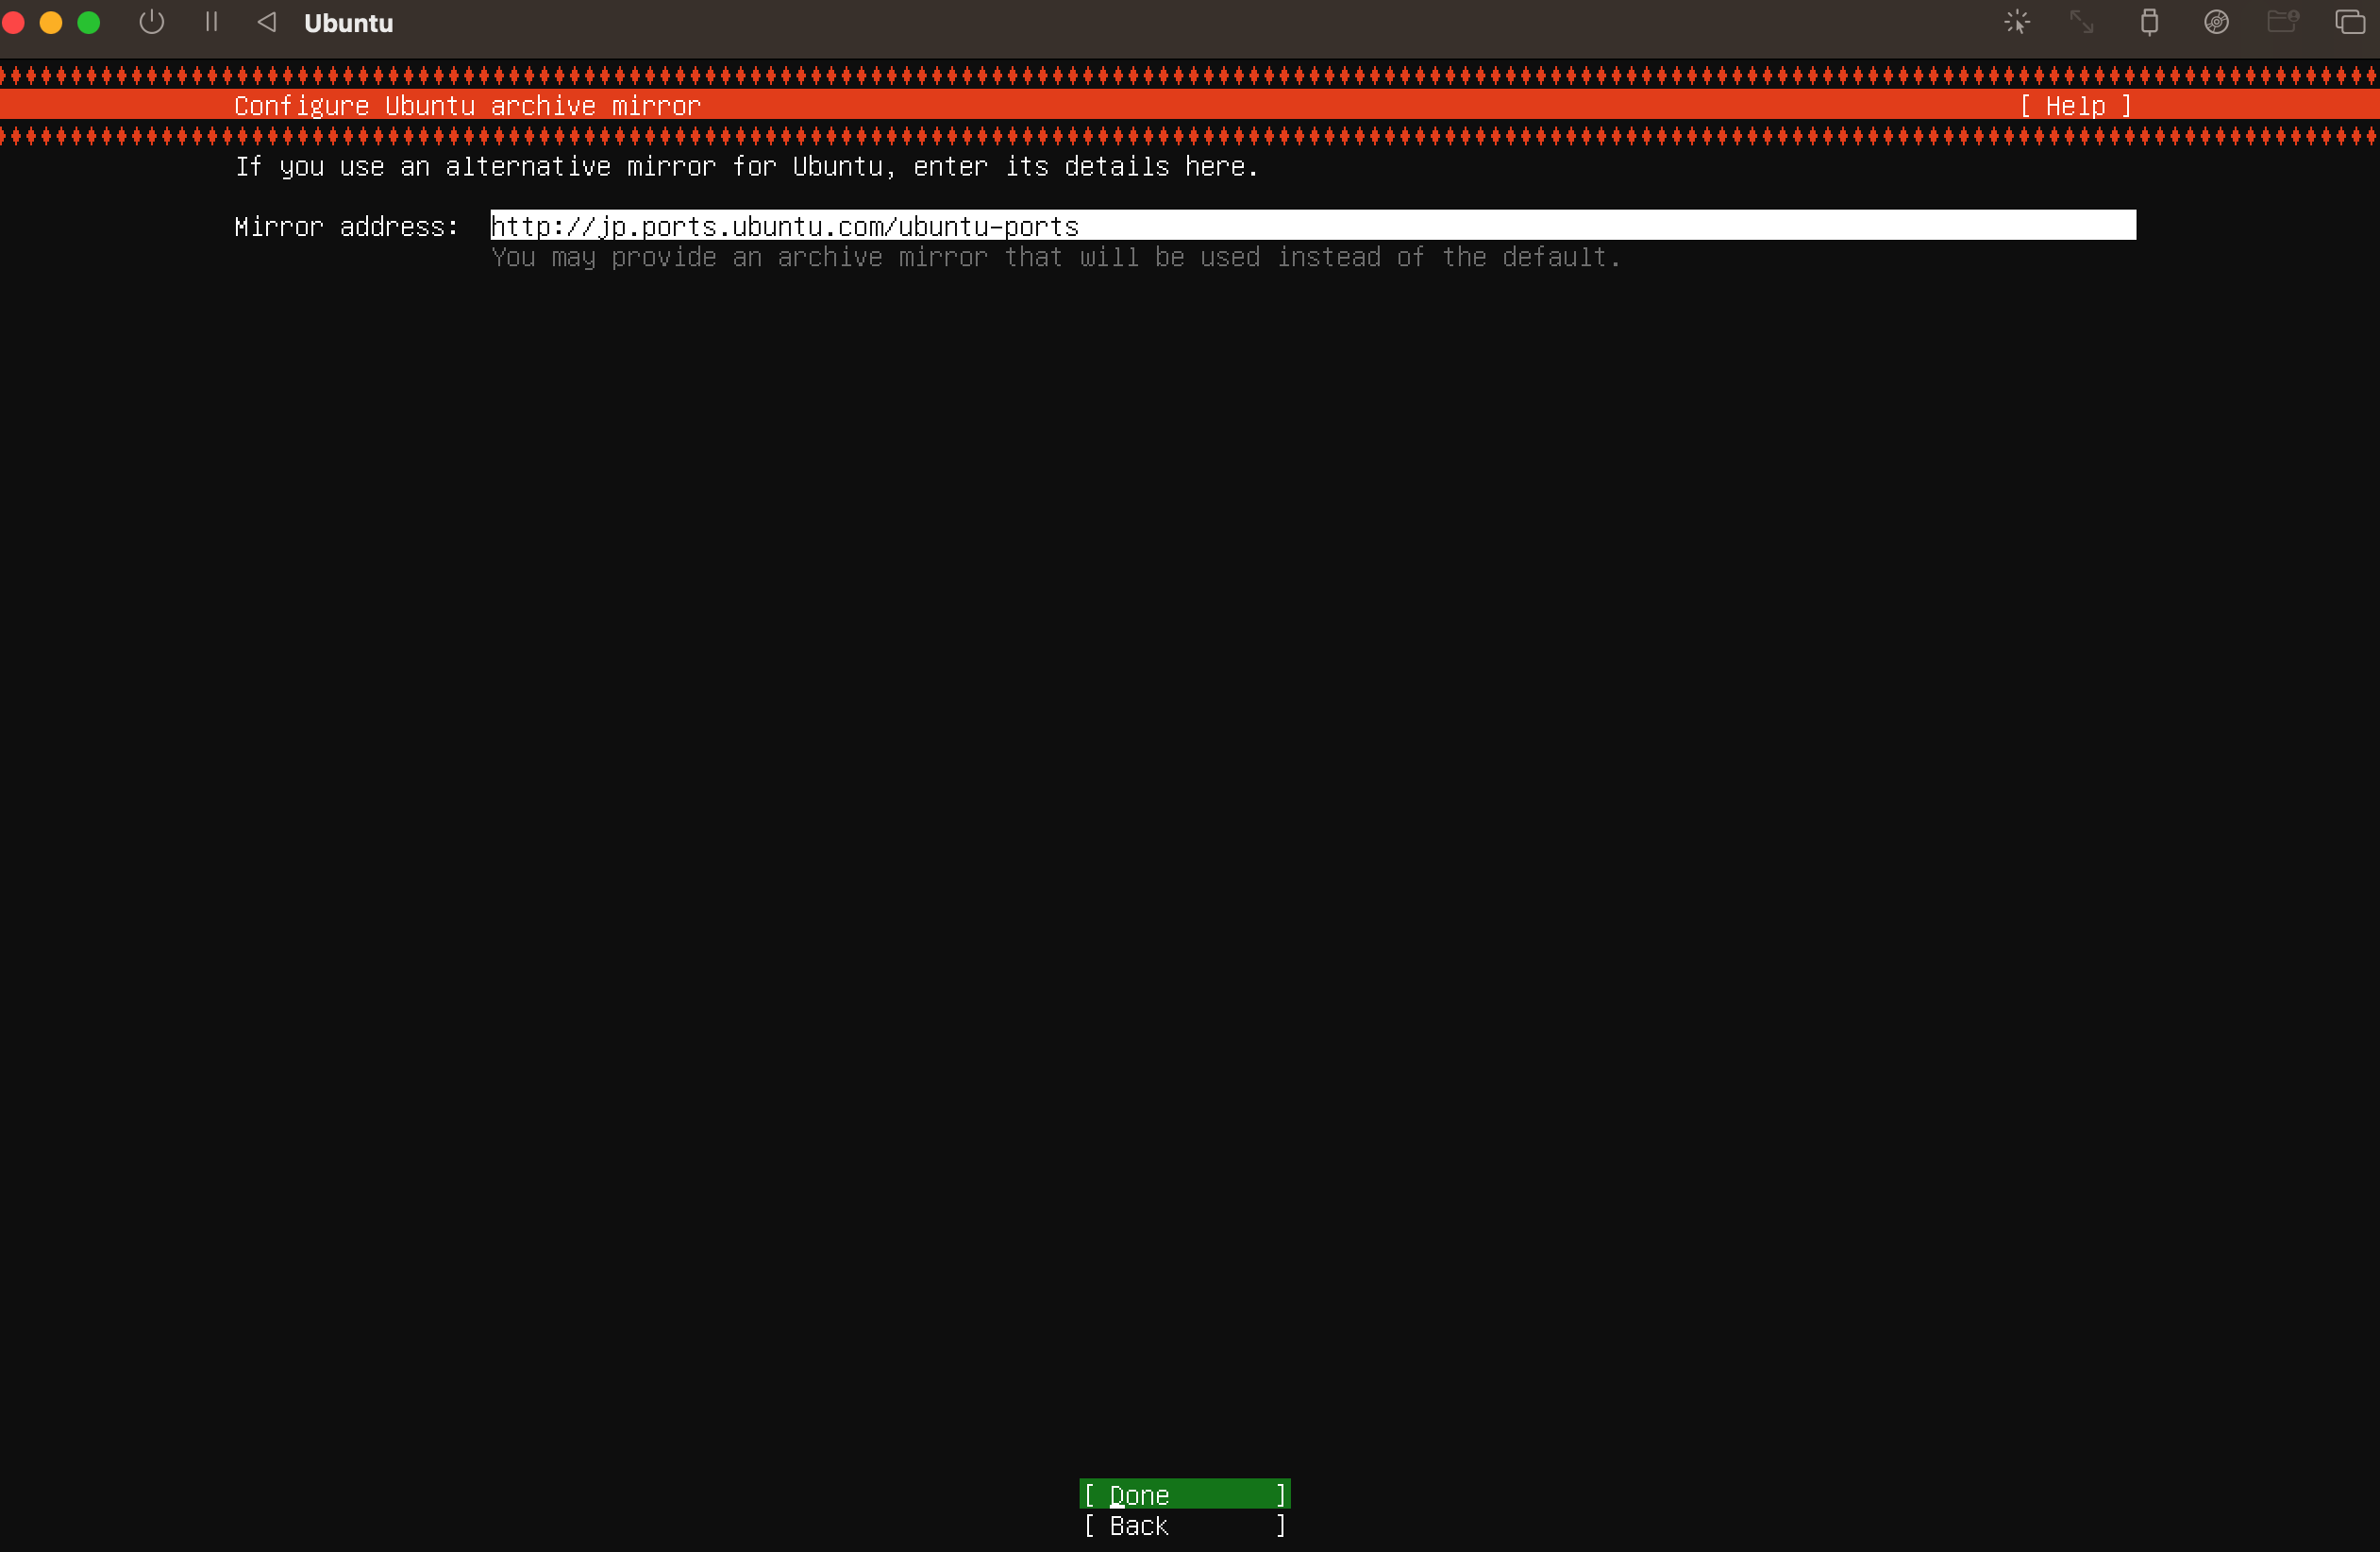Click the resize display arrows icon
Image resolution: width=2380 pixels, height=1552 pixels.
click(x=2082, y=22)
